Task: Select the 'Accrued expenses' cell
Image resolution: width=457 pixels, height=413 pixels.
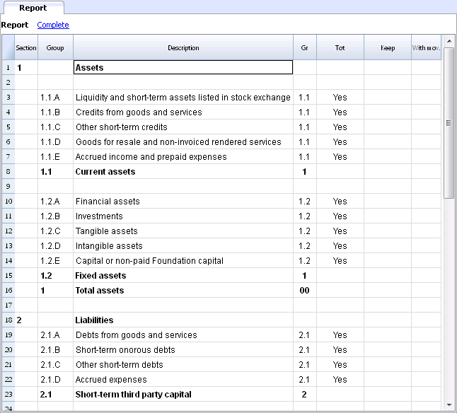Action: (183, 380)
